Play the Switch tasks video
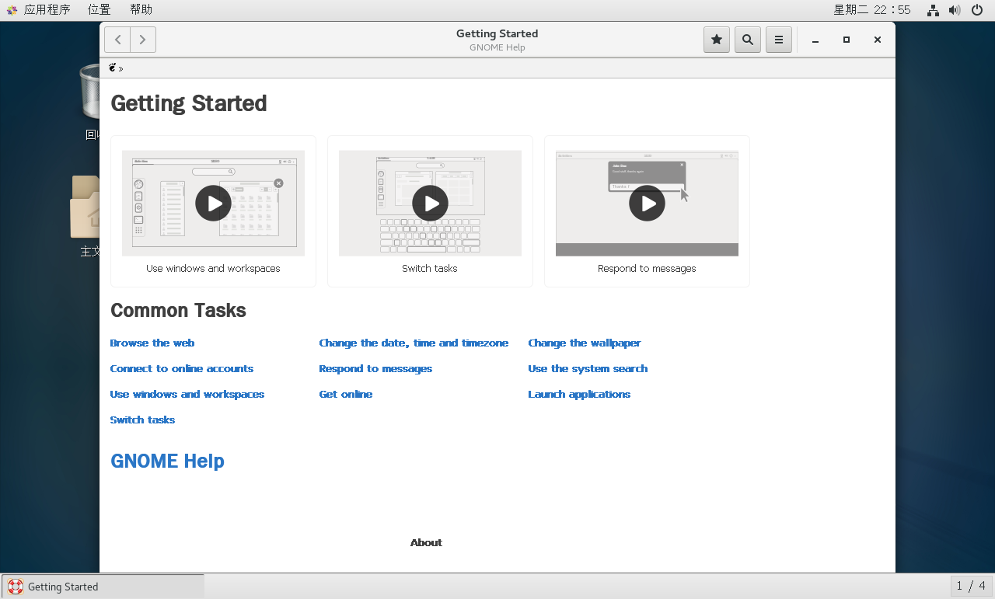Image resolution: width=995 pixels, height=599 pixels. coord(430,204)
